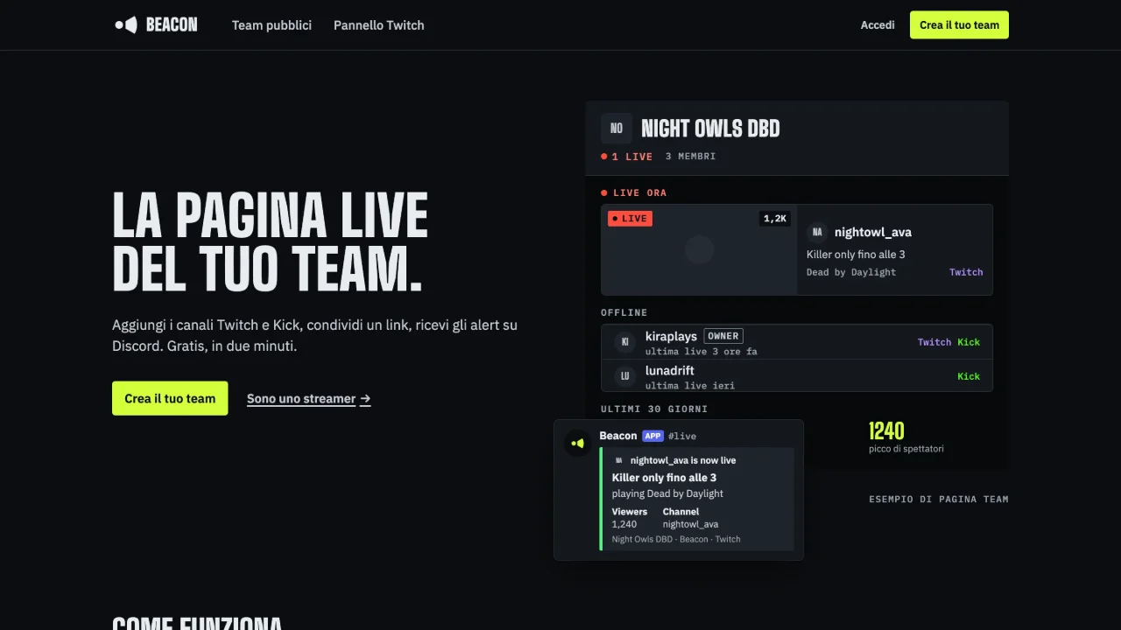This screenshot has width=1121, height=630.
Task: Click the red LIVE badge on the stream preview
Action: [x=631, y=219]
